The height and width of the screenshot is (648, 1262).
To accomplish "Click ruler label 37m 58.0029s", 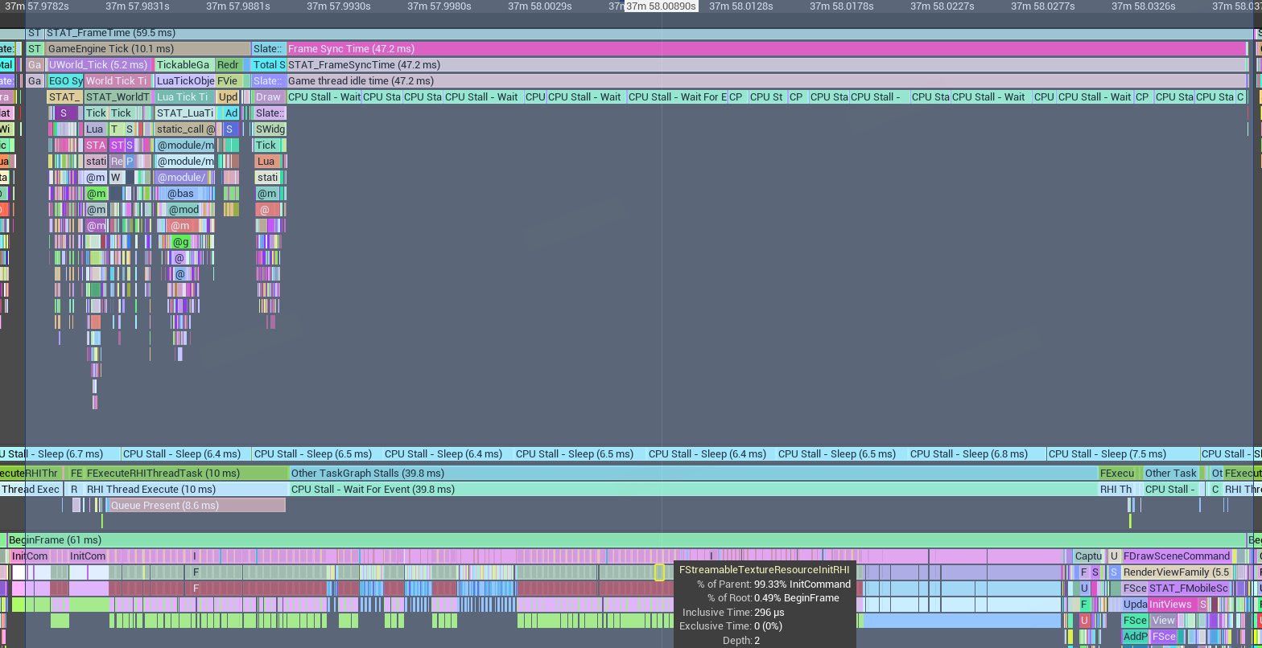I will (540, 6).
